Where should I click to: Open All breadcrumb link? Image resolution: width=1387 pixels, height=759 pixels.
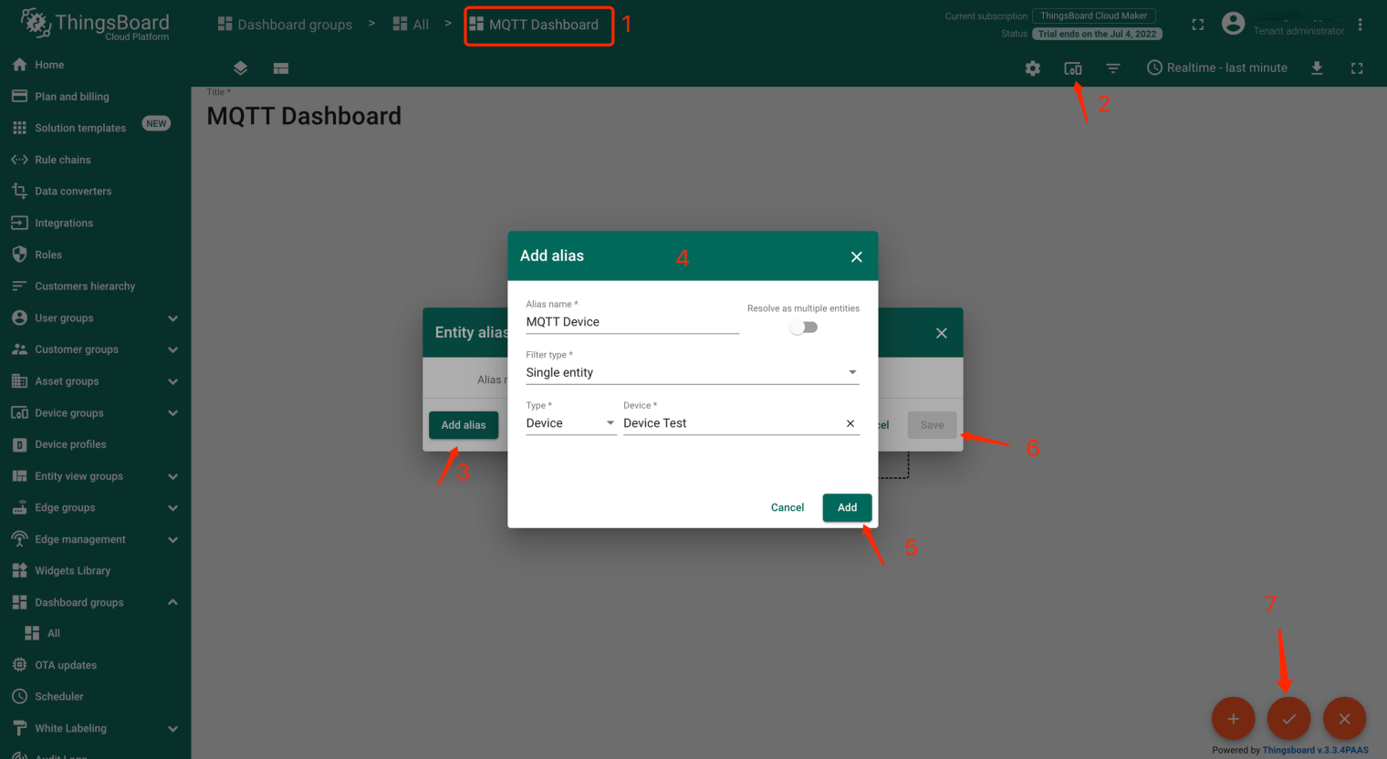(411, 25)
